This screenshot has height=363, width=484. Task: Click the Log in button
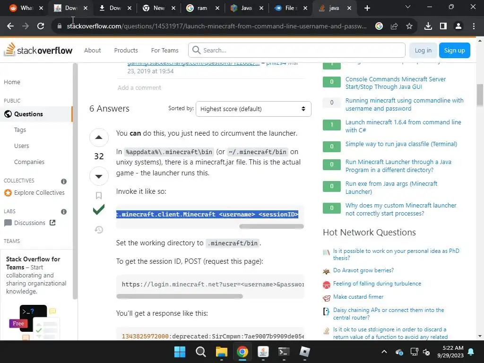click(x=423, y=50)
